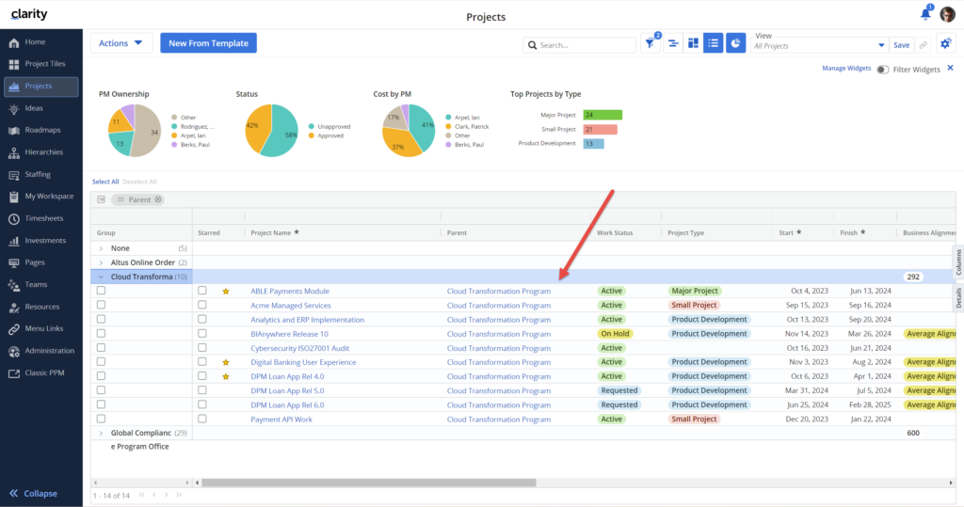Image resolution: width=964 pixels, height=507 pixels.
Task: Click the Small Project red bar
Action: tap(600, 129)
